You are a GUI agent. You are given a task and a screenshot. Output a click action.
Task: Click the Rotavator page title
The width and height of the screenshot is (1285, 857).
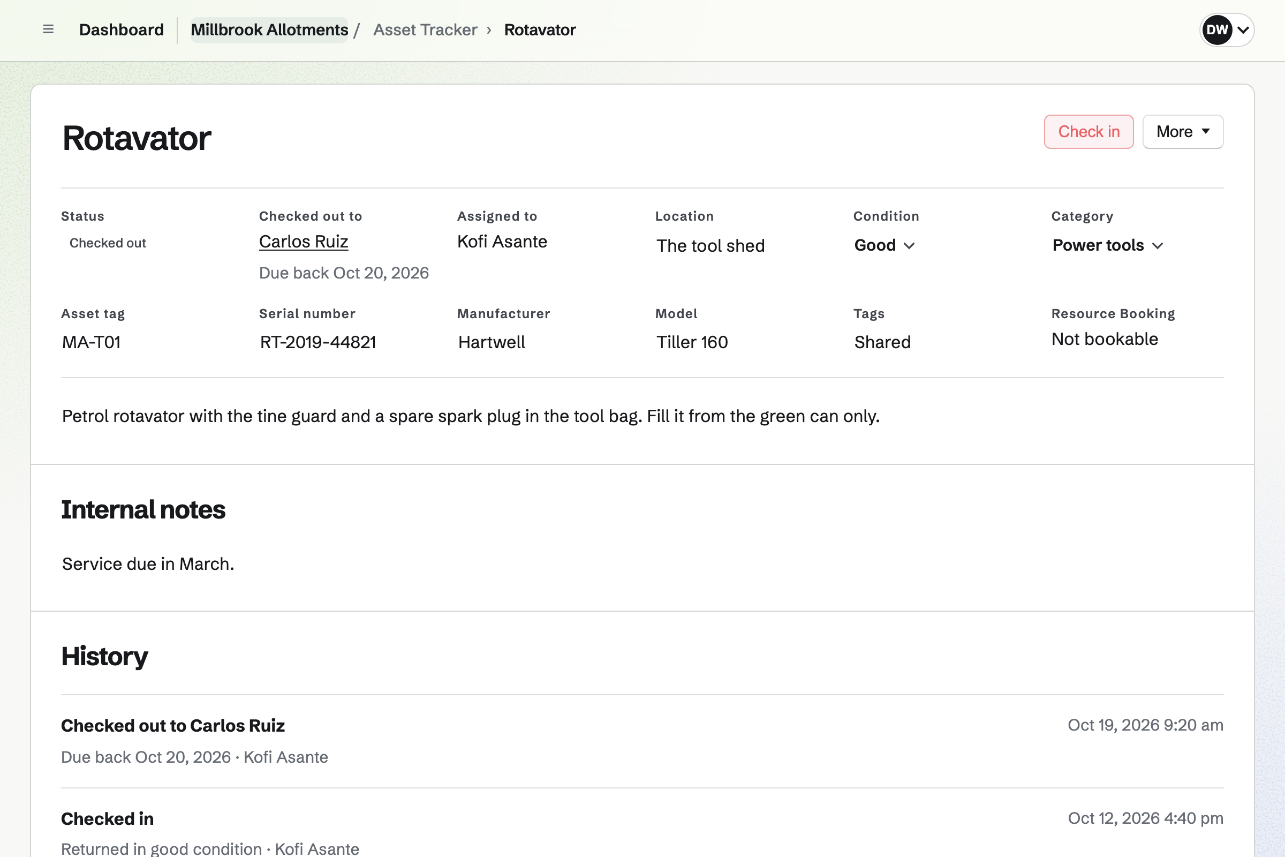coord(137,138)
